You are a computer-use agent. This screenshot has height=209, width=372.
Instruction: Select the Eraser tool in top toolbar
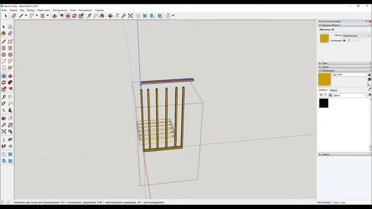[14, 16]
